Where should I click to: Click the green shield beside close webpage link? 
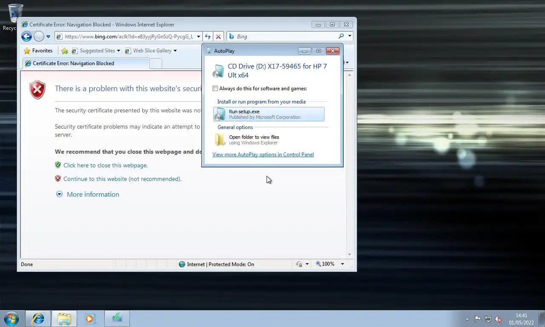click(58, 165)
